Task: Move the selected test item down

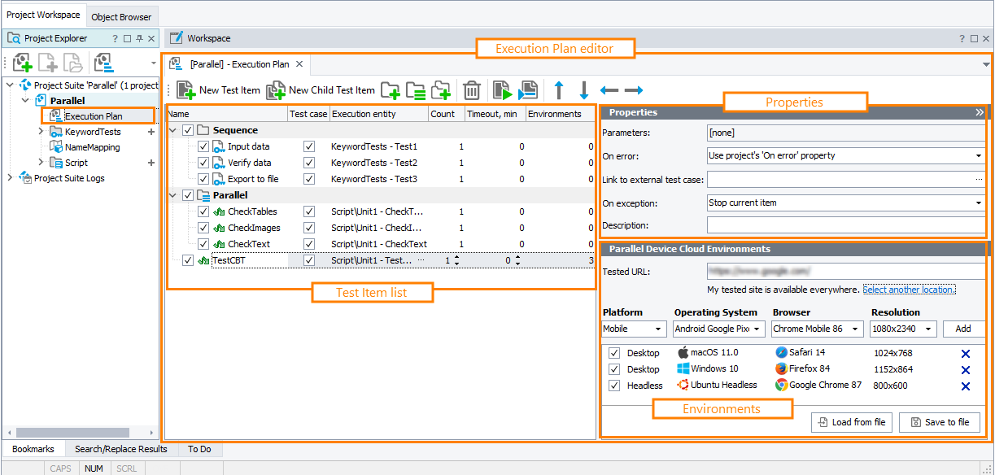Action: tap(584, 89)
